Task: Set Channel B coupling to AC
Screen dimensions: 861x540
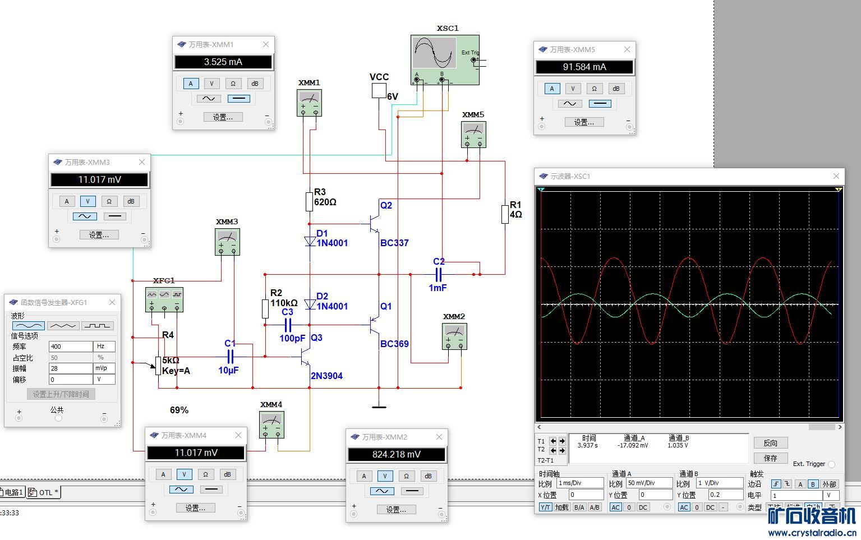Action: 684,507
